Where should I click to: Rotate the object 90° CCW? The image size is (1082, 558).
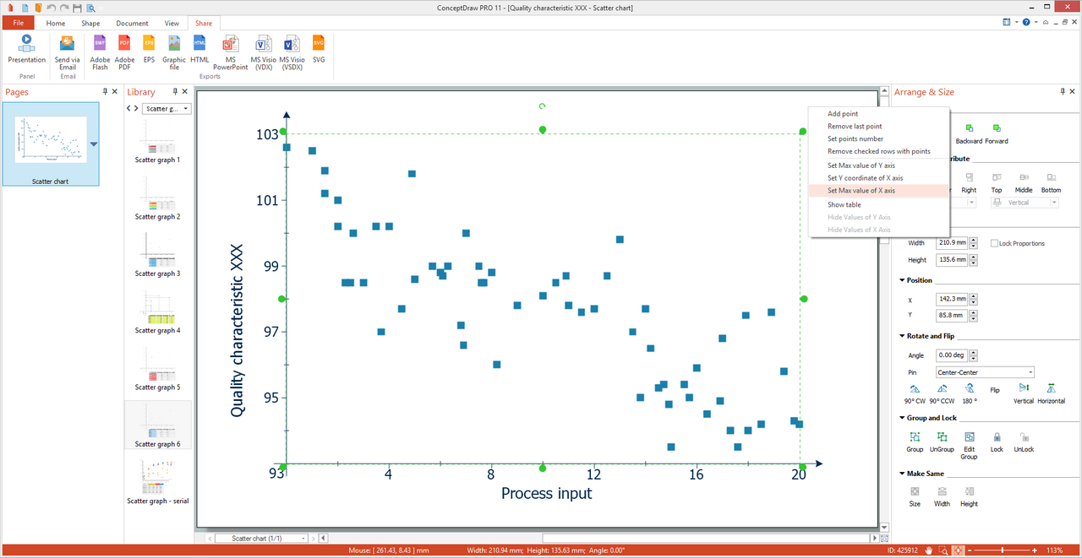pos(942,393)
